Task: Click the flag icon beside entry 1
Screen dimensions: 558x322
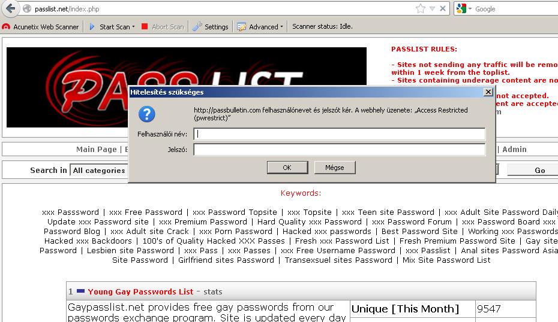Action: click(x=81, y=291)
